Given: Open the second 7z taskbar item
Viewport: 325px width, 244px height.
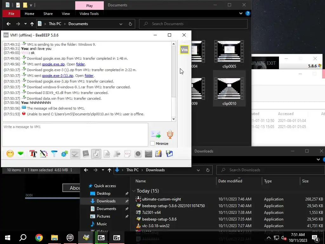Looking at the screenshot, I should 117,238.
